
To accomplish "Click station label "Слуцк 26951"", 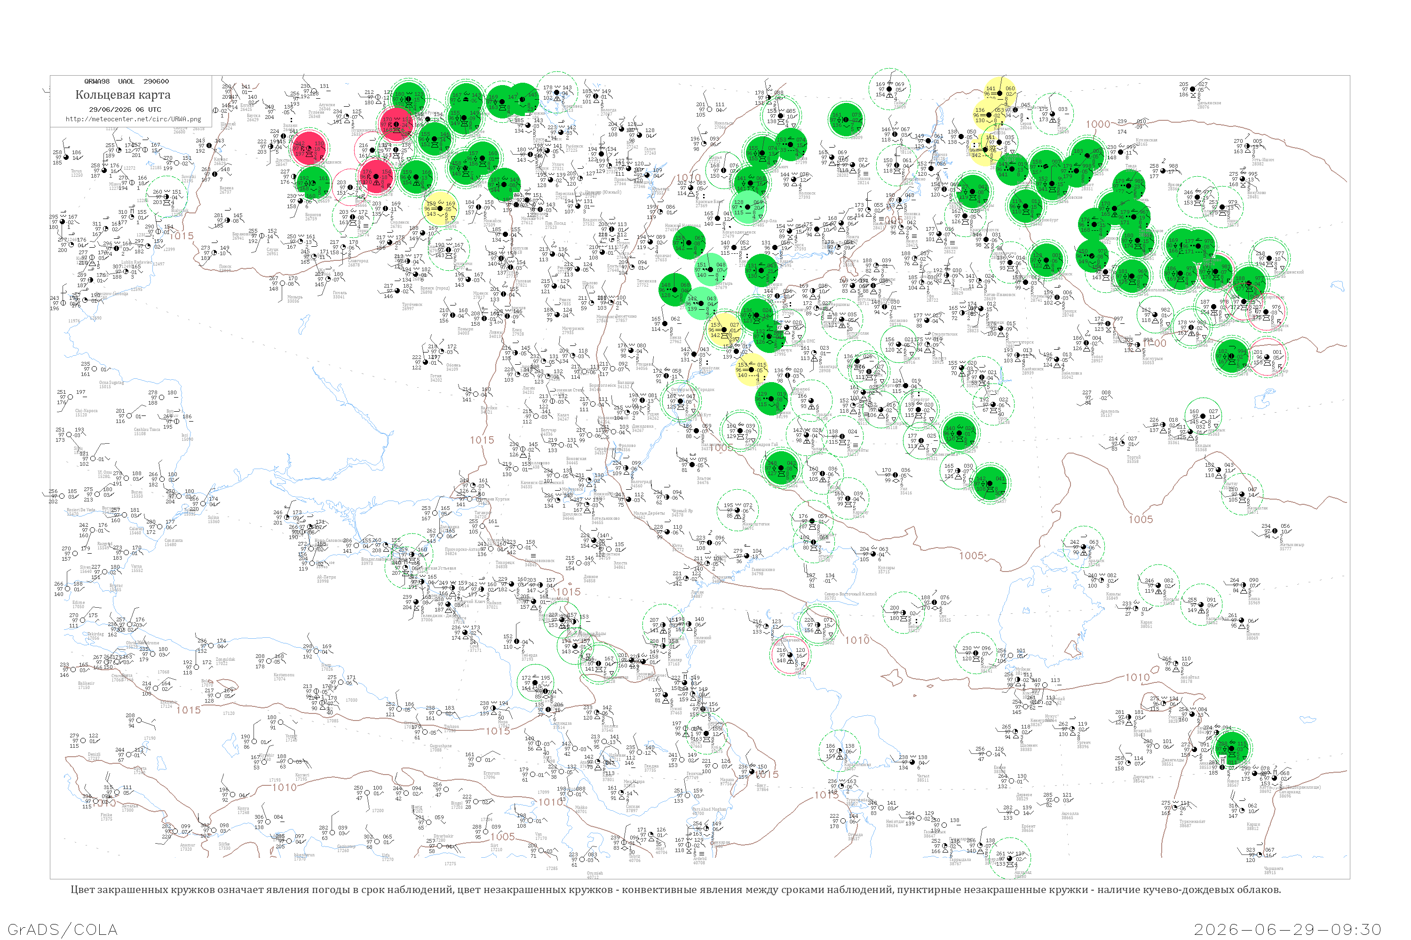I will 272,252.
